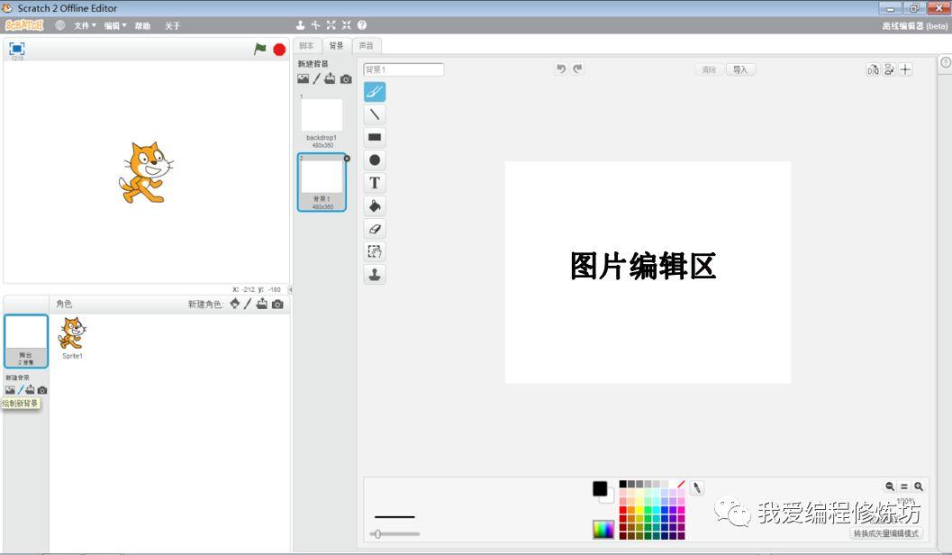Image resolution: width=952 pixels, height=555 pixels.
Task: Click camera icon below stage thumbnail
Action: tap(42, 390)
